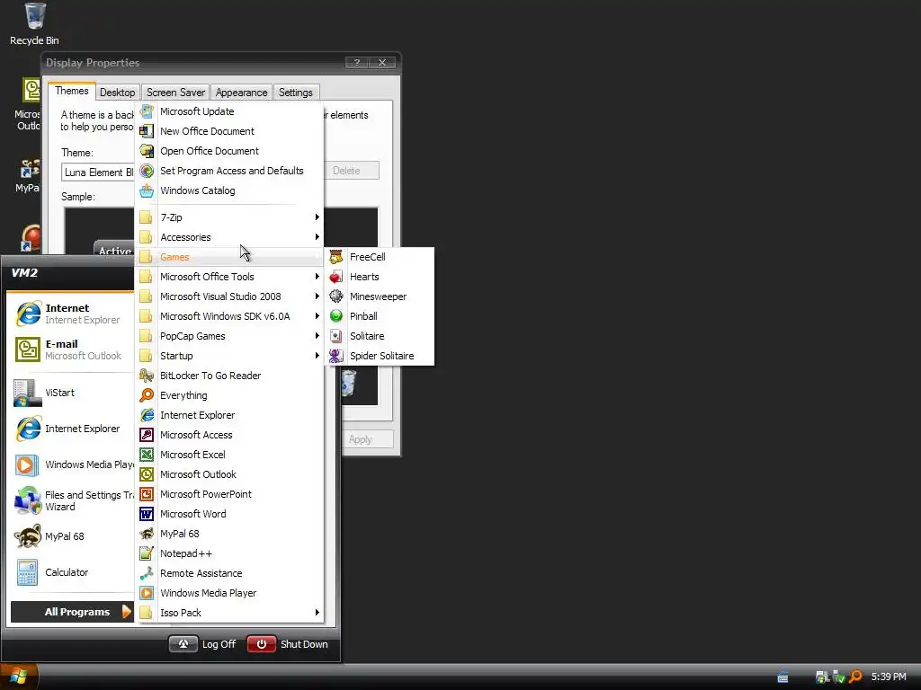Open the Luna Element theme dropdown

point(98,172)
